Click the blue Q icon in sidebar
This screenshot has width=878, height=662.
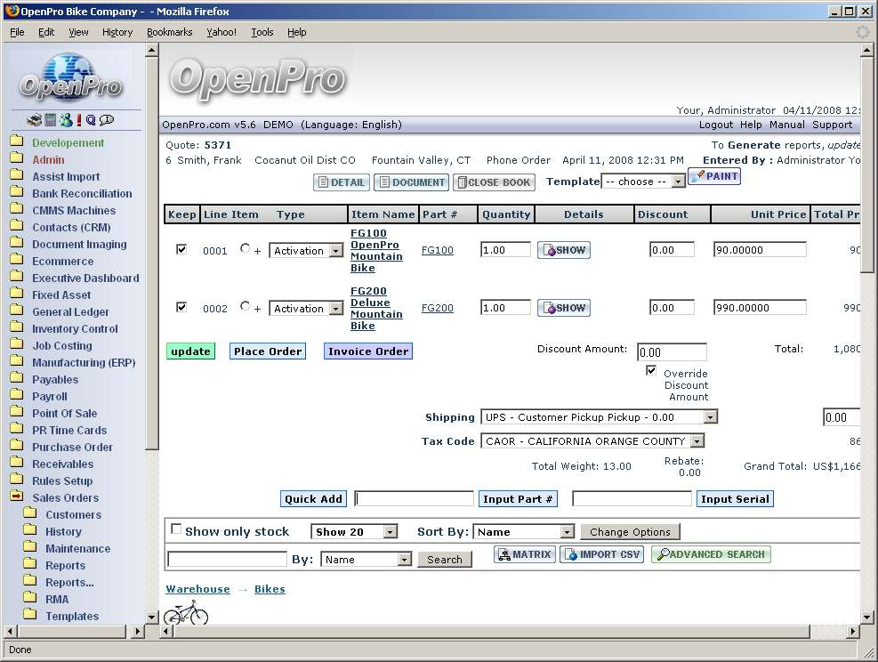point(92,120)
